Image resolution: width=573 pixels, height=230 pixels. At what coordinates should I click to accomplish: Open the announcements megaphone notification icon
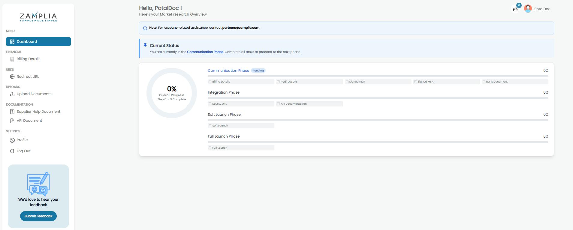coord(515,9)
